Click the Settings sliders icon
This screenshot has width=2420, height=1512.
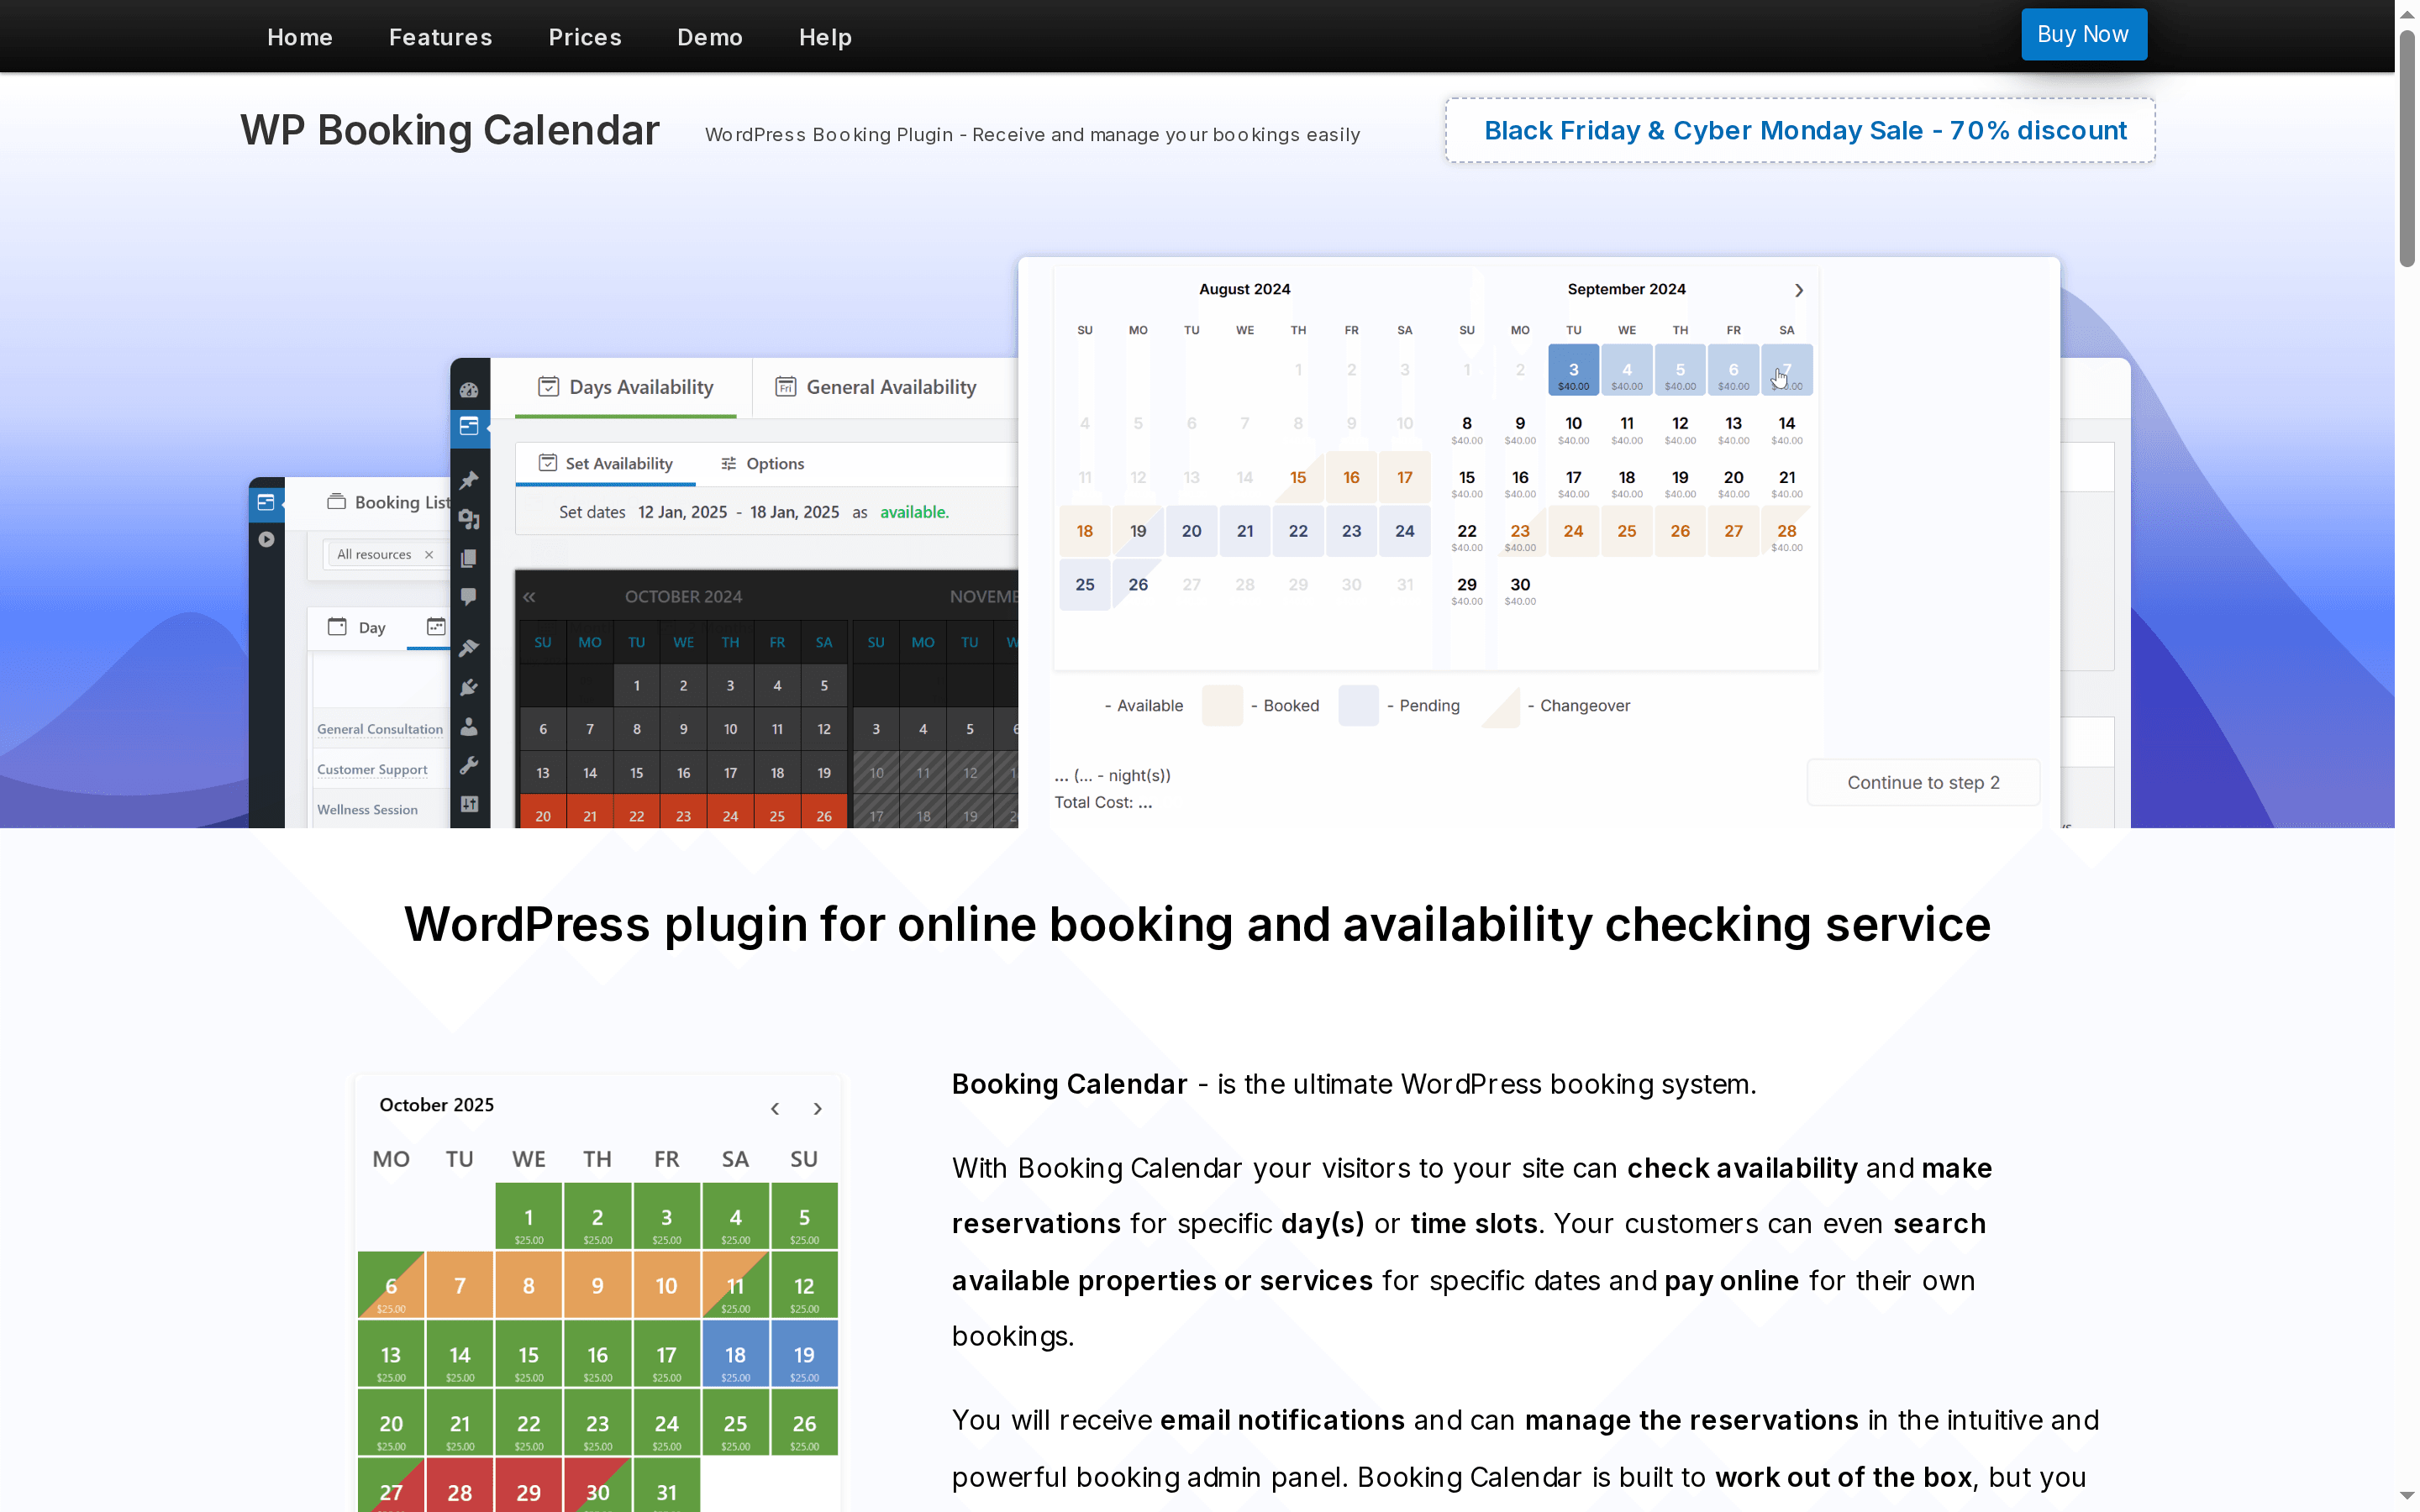pos(470,804)
